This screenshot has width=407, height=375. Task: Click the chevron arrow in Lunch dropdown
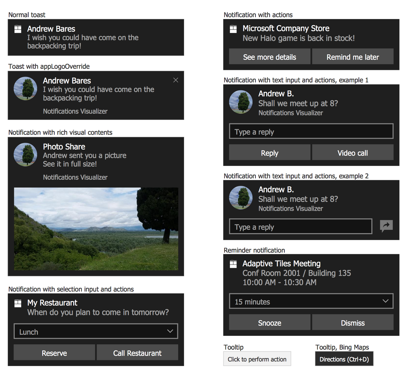[170, 331]
